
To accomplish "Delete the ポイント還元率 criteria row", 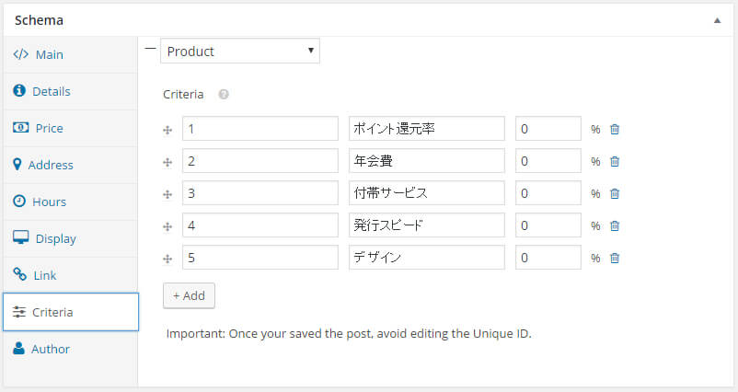I will 614,129.
